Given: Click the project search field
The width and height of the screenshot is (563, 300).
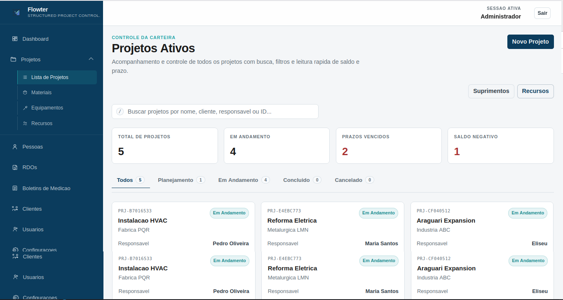Looking at the screenshot, I should pyautogui.click(x=215, y=111).
